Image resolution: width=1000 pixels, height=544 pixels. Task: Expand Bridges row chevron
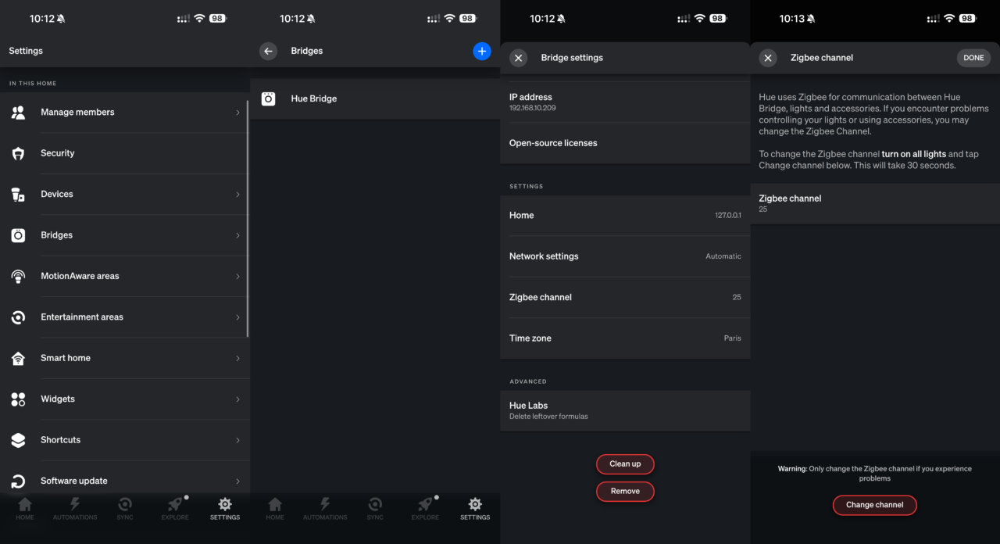pos(237,235)
